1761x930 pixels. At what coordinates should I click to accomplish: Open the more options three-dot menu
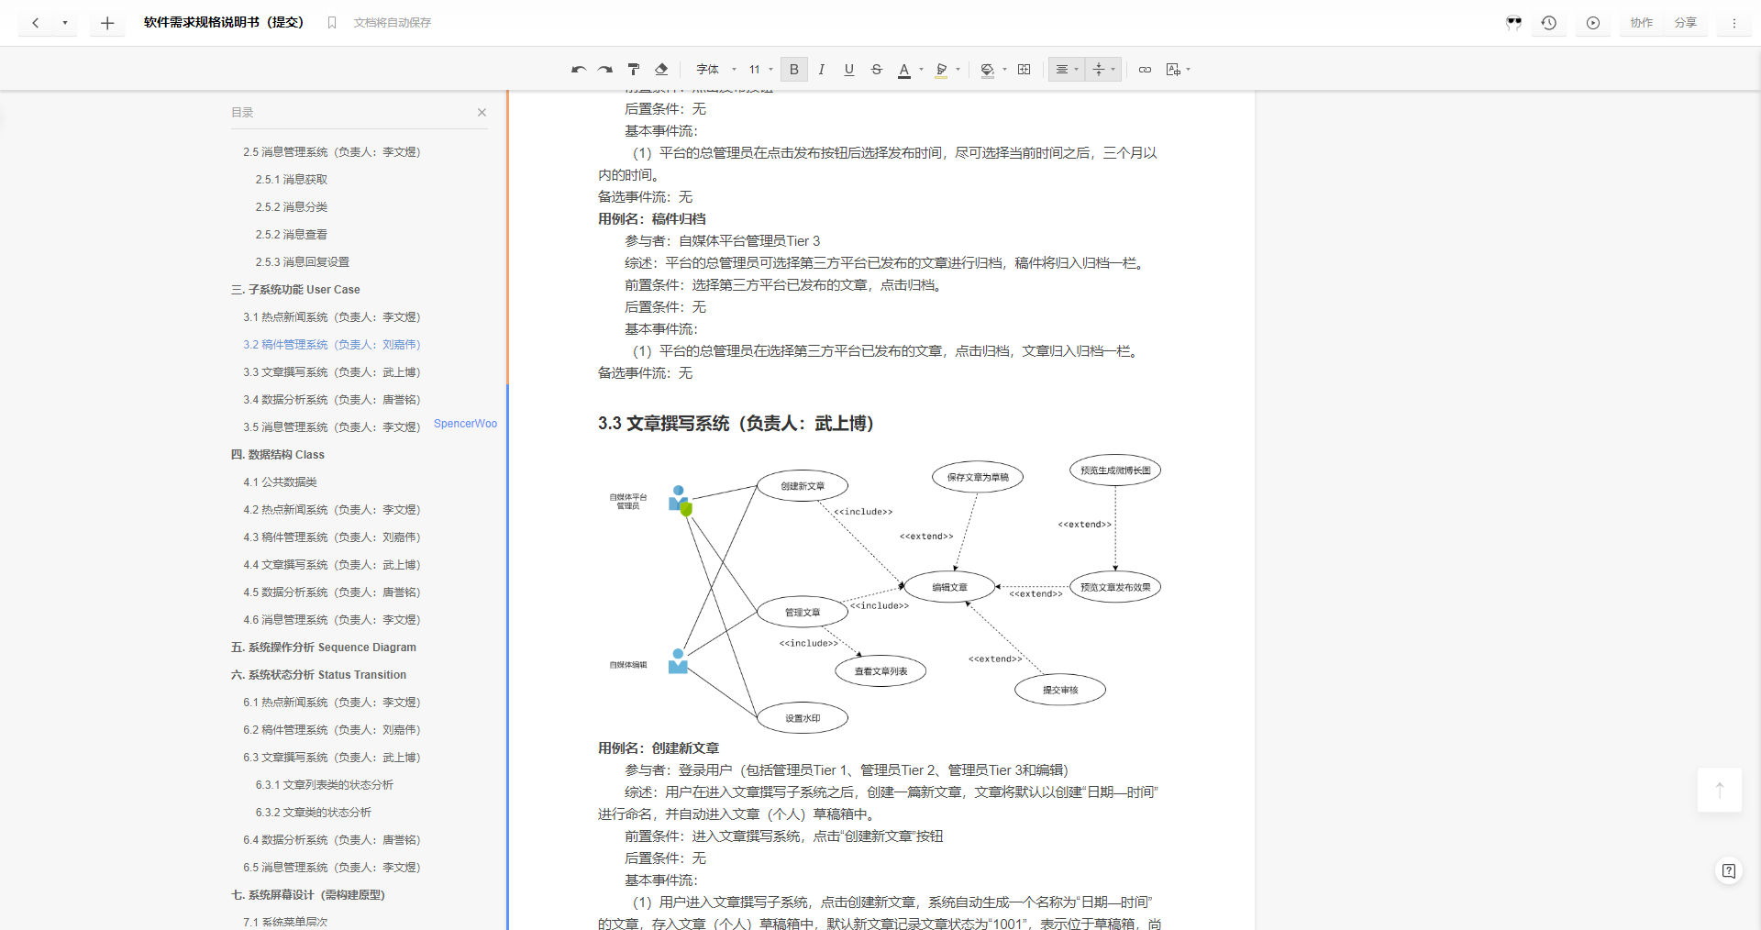(1734, 23)
